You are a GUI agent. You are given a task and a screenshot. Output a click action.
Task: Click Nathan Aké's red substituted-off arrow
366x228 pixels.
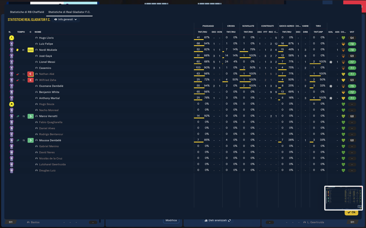click(31, 74)
